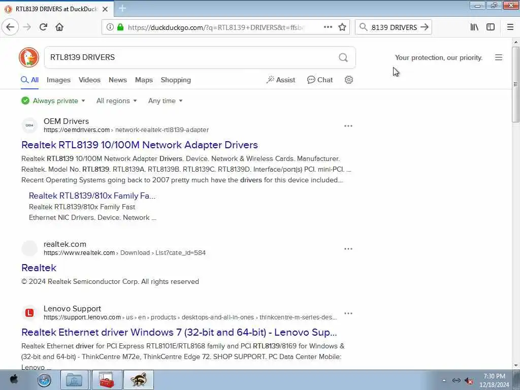Open page actions three-dot menu in URL bar
Screen dimensions: 520x390
[328, 27]
